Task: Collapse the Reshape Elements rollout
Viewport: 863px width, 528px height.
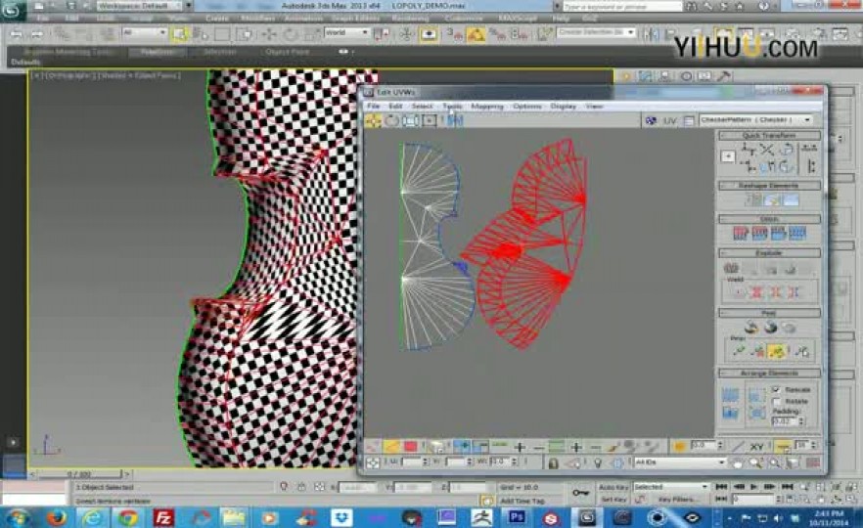Action: click(x=769, y=186)
